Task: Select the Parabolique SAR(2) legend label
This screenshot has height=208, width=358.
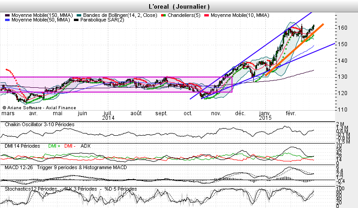Action: click(102, 20)
